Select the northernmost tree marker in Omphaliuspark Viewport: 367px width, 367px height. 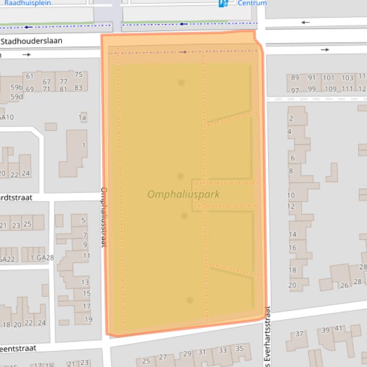click(x=181, y=83)
